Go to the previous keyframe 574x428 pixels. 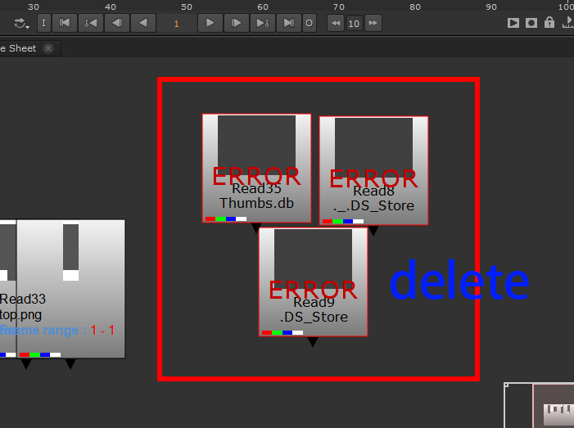click(91, 23)
